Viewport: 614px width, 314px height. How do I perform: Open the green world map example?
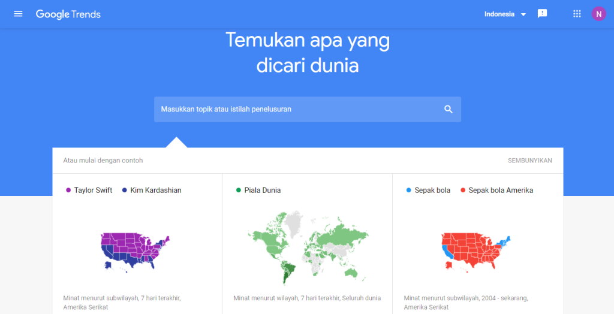click(x=308, y=248)
